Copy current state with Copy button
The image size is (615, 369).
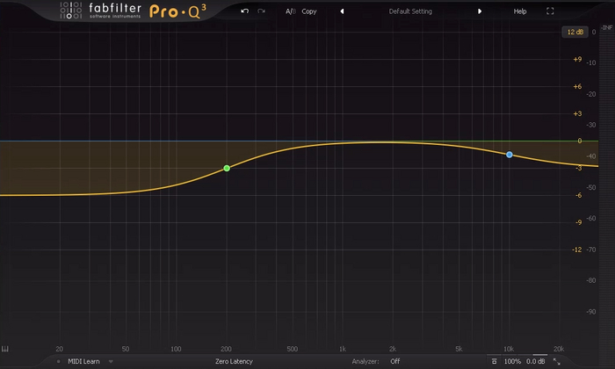point(309,11)
